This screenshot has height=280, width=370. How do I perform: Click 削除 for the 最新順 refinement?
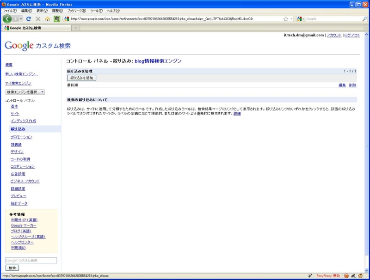[x=352, y=85]
